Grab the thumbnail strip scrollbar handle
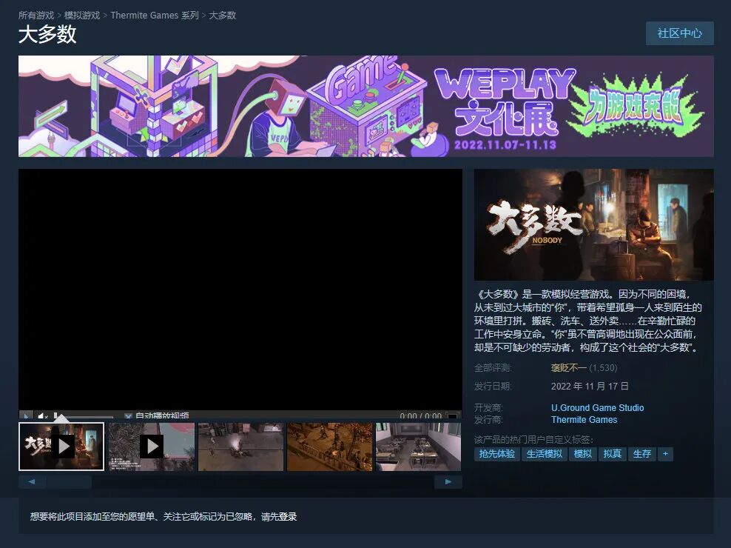Screen dimensions: 731x548 69,481
